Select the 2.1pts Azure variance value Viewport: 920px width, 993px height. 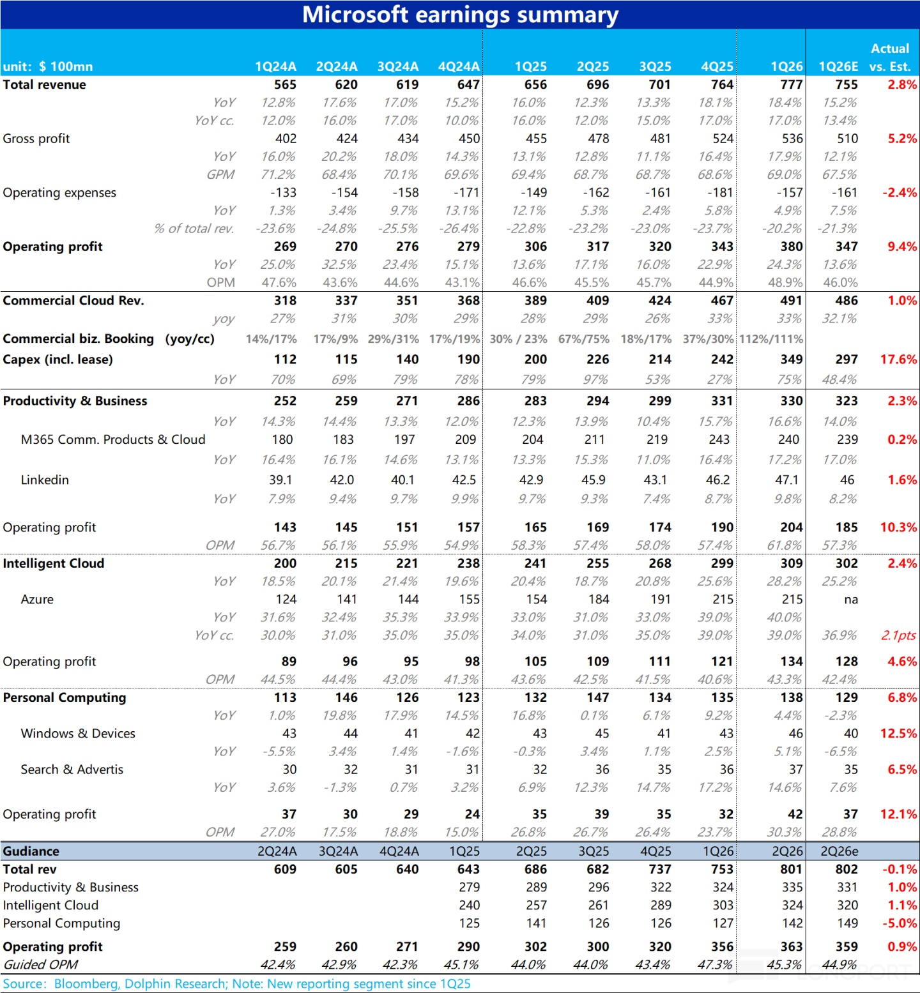(x=898, y=635)
